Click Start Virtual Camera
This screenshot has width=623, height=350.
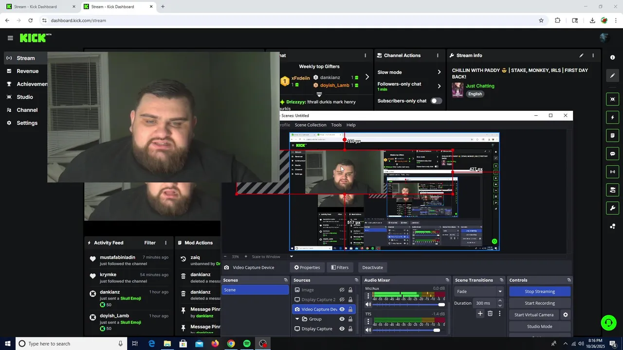click(534, 315)
